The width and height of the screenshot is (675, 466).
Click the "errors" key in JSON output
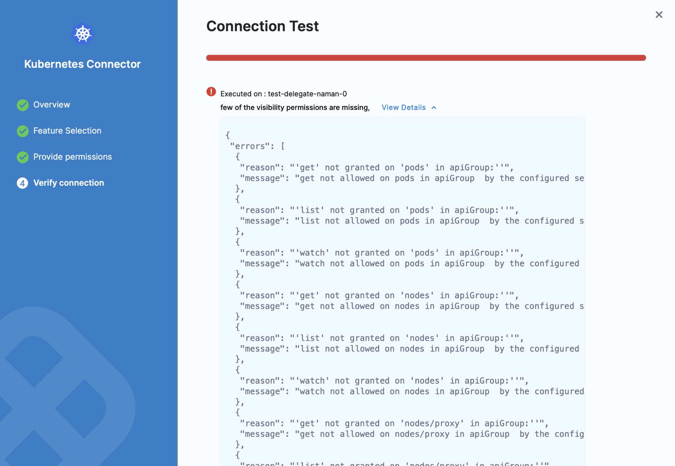250,146
